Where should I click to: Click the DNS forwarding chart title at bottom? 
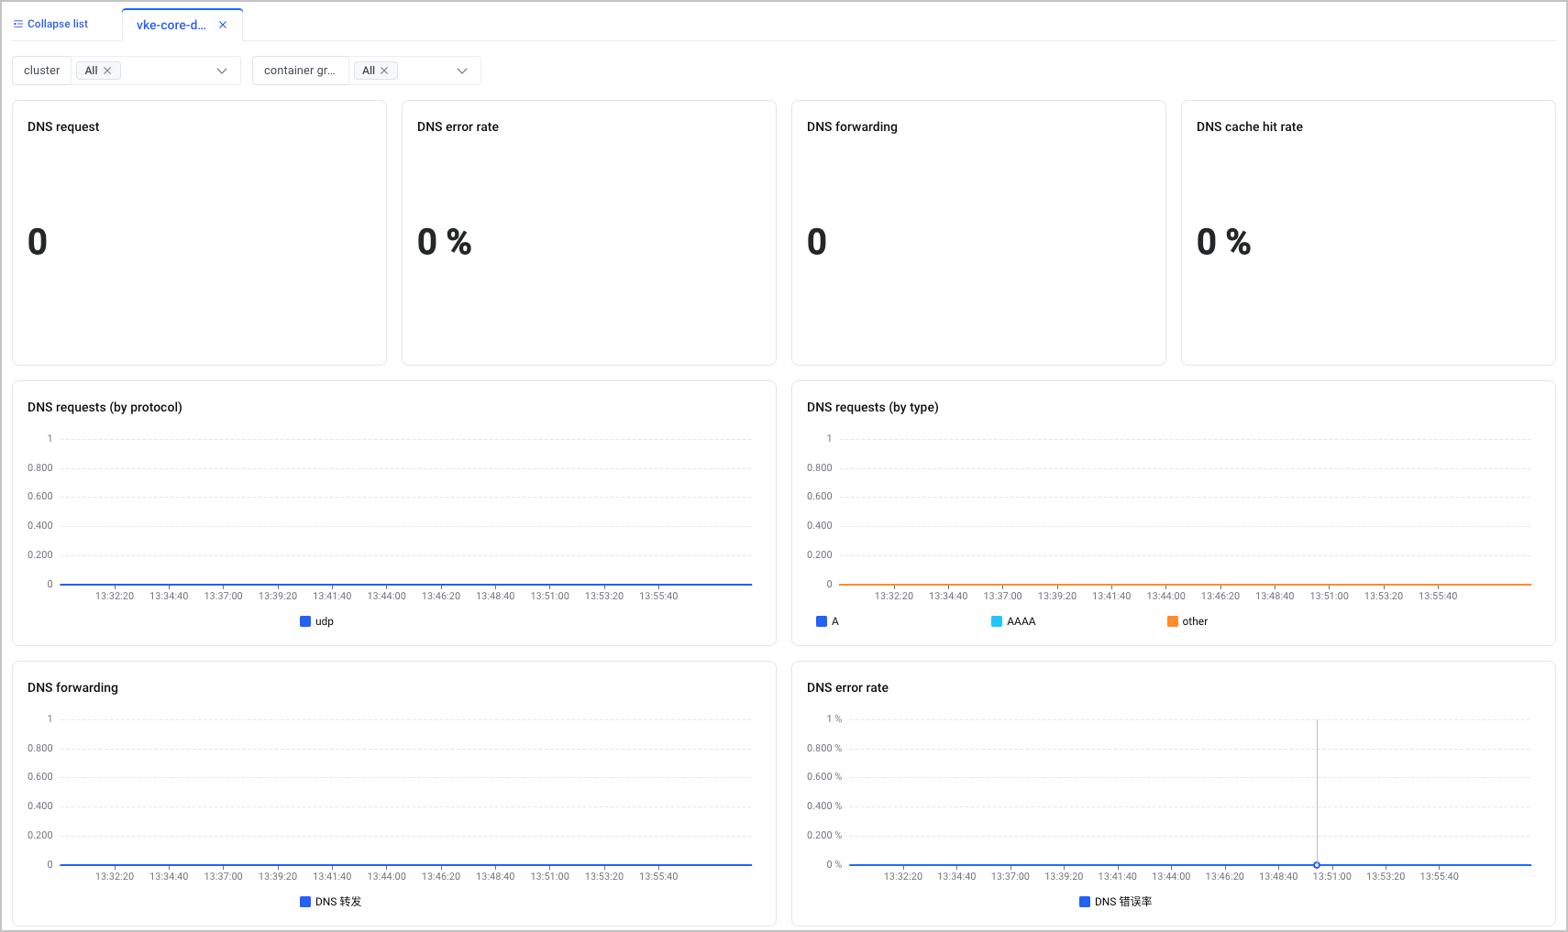tap(72, 687)
